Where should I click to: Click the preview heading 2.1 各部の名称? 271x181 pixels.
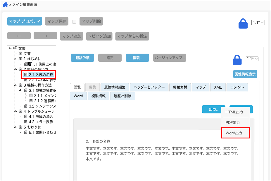coord(98,142)
